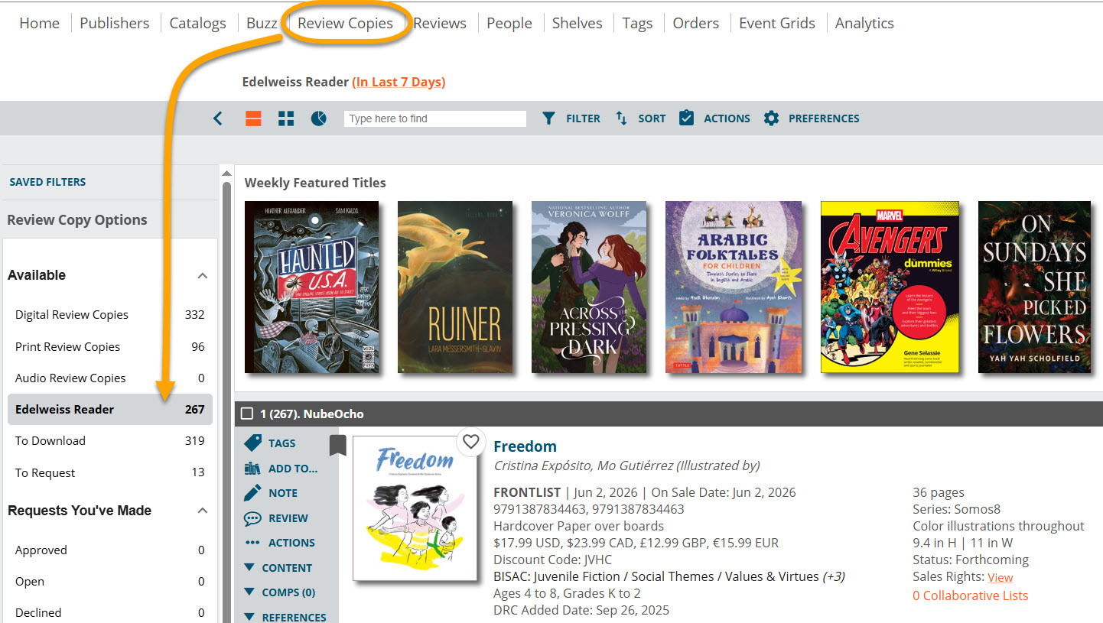Open the pie chart analytics view icon

[319, 118]
